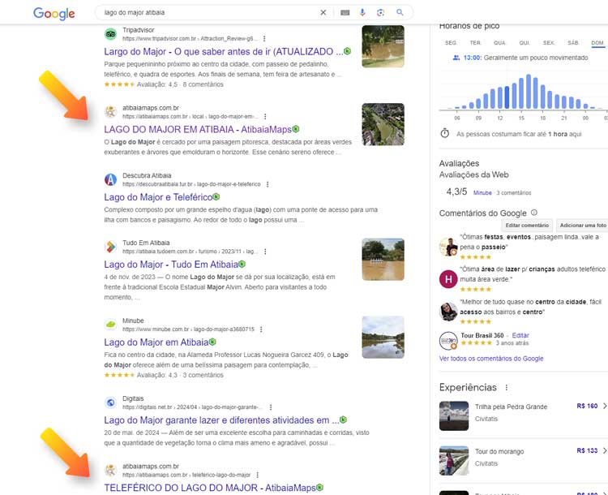Open Lago do Major garante lazer link

click(x=221, y=420)
